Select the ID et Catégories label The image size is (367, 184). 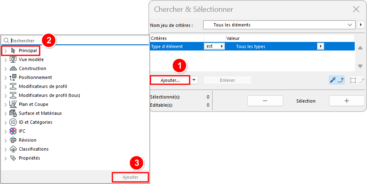tap(36, 122)
